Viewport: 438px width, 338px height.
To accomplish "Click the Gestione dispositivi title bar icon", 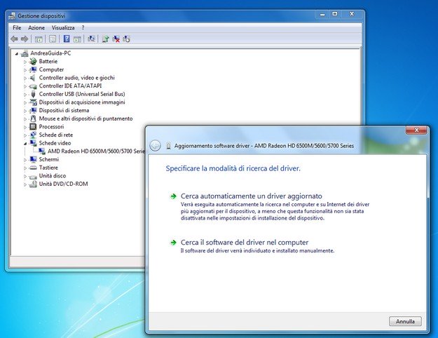I will pos(12,16).
